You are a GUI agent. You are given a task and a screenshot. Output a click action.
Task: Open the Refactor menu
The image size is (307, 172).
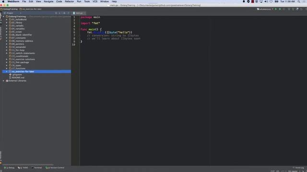pos(69,1)
